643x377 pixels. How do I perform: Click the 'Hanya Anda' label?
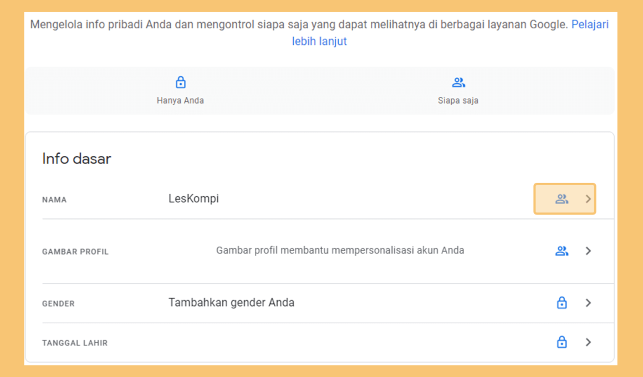[181, 100]
